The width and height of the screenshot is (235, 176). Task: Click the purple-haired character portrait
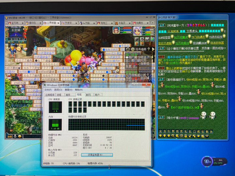pos(137,31)
